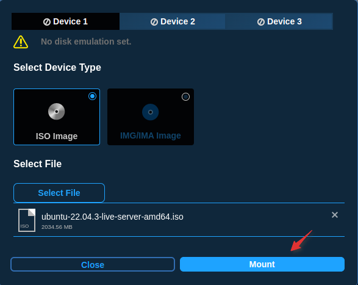This screenshot has width=358, height=285.
Task: Open the Select File browse button
Action: click(59, 193)
